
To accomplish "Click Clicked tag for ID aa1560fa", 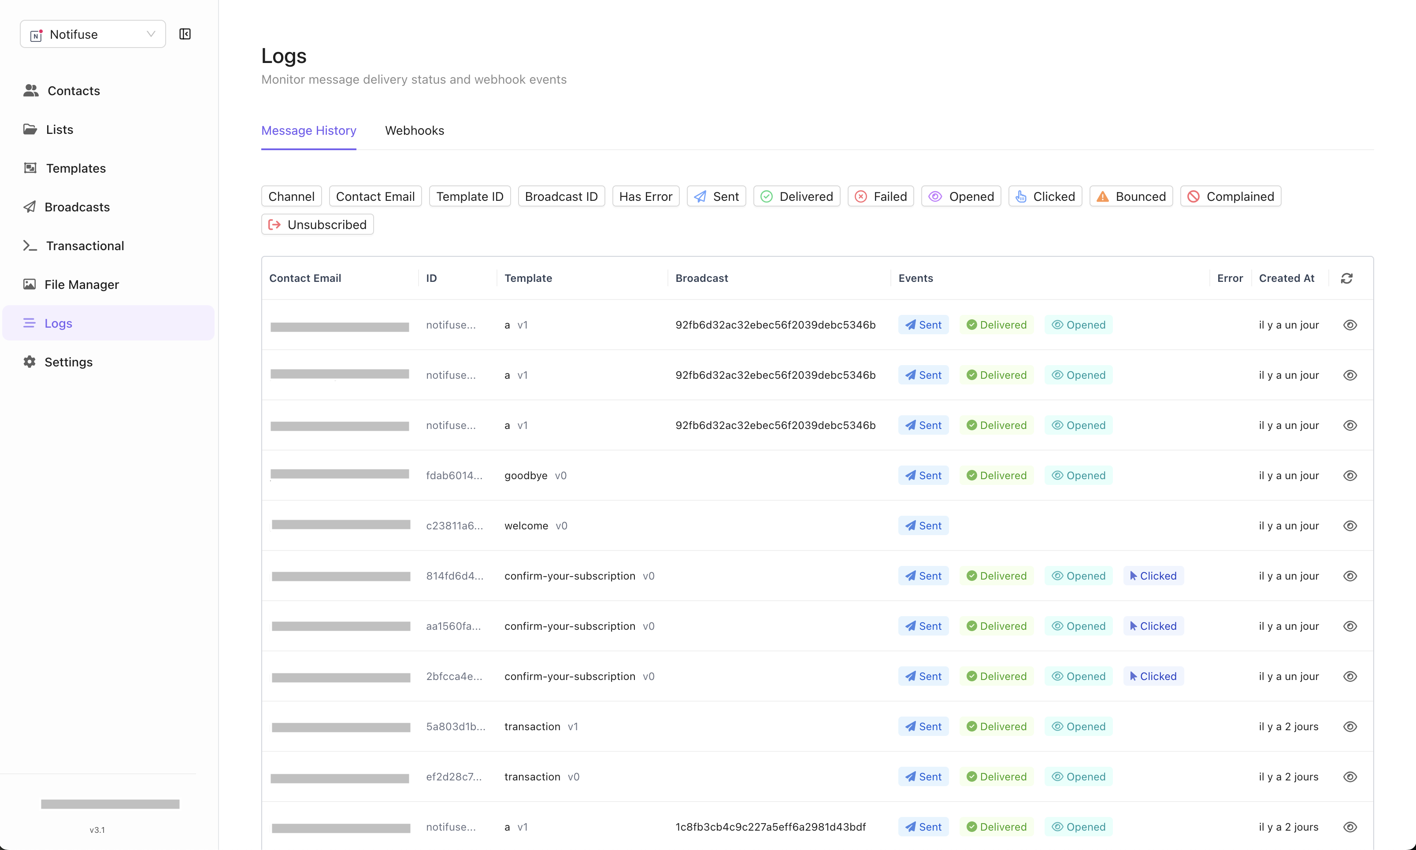I will coord(1153,626).
